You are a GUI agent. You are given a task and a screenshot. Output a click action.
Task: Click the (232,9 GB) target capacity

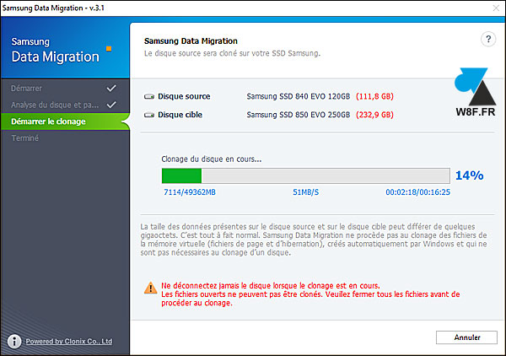coord(374,115)
